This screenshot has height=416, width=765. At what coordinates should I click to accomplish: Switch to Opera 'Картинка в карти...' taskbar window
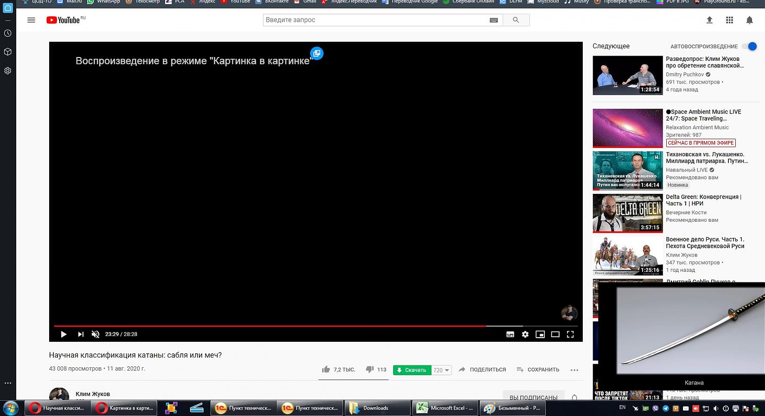tap(124, 408)
